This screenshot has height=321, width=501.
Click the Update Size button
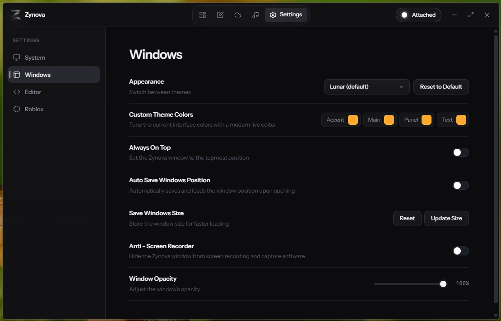click(x=446, y=218)
